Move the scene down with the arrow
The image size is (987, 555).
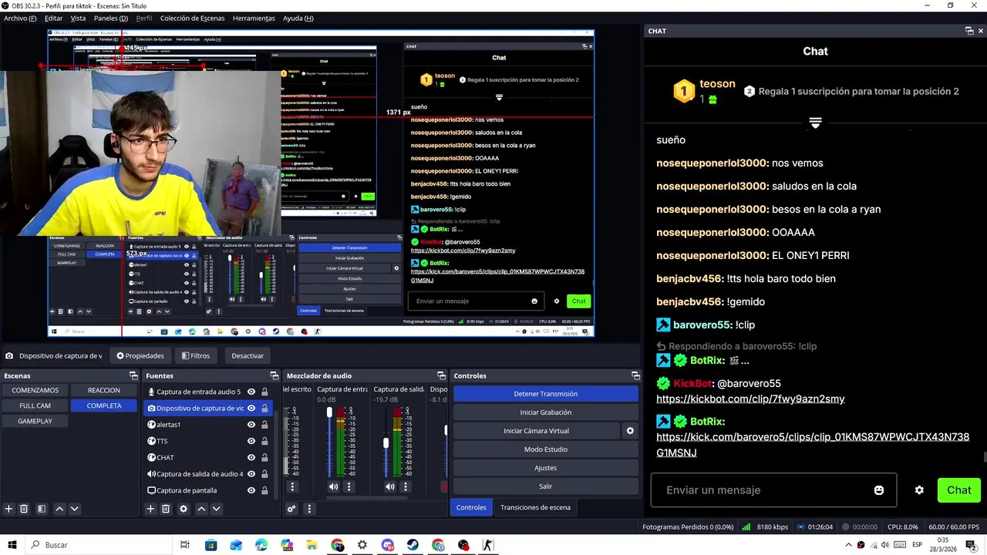(x=75, y=509)
